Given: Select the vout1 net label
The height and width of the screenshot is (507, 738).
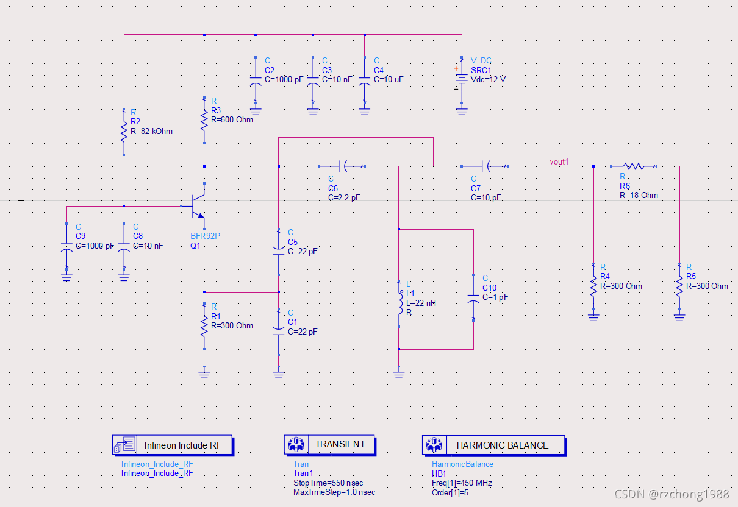Looking at the screenshot, I should pyautogui.click(x=559, y=161).
